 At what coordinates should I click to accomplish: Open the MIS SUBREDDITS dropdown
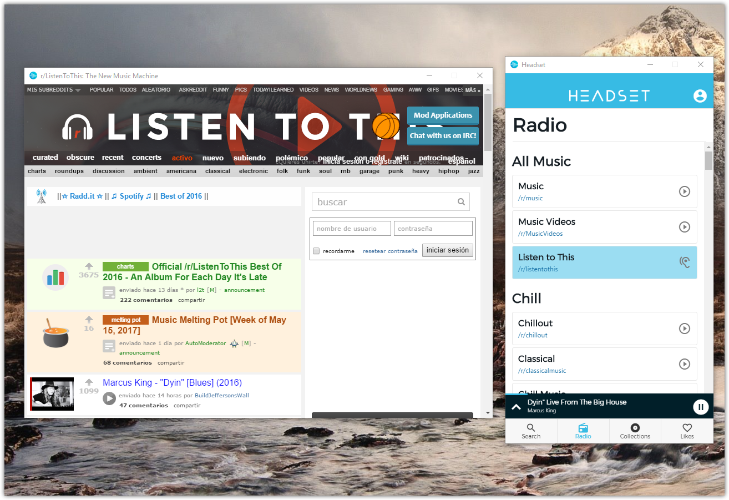point(51,89)
